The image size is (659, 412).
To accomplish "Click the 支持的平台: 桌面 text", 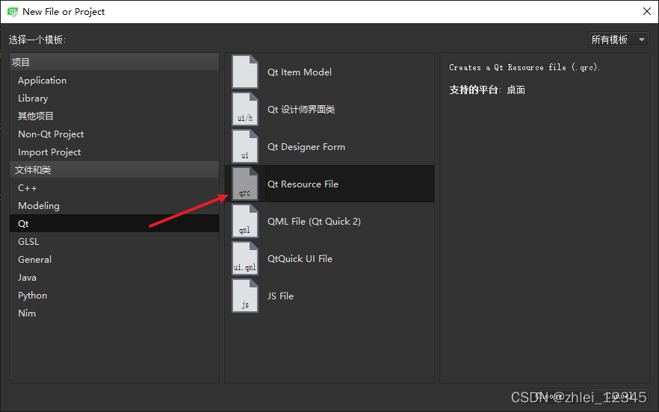I will (x=487, y=90).
